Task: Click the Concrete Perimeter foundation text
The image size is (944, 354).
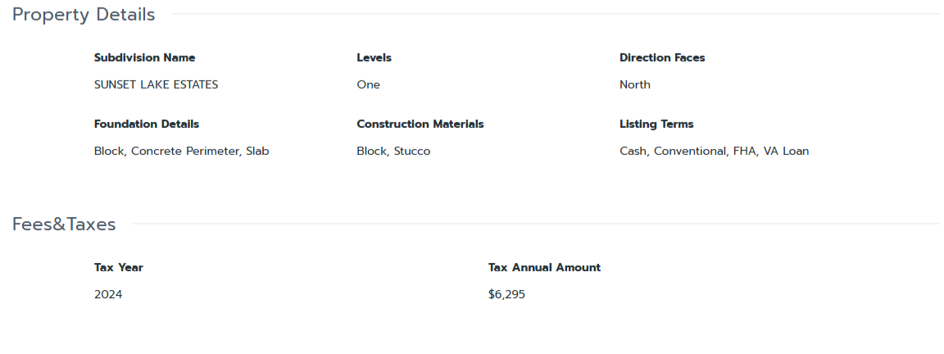Action: [x=185, y=151]
